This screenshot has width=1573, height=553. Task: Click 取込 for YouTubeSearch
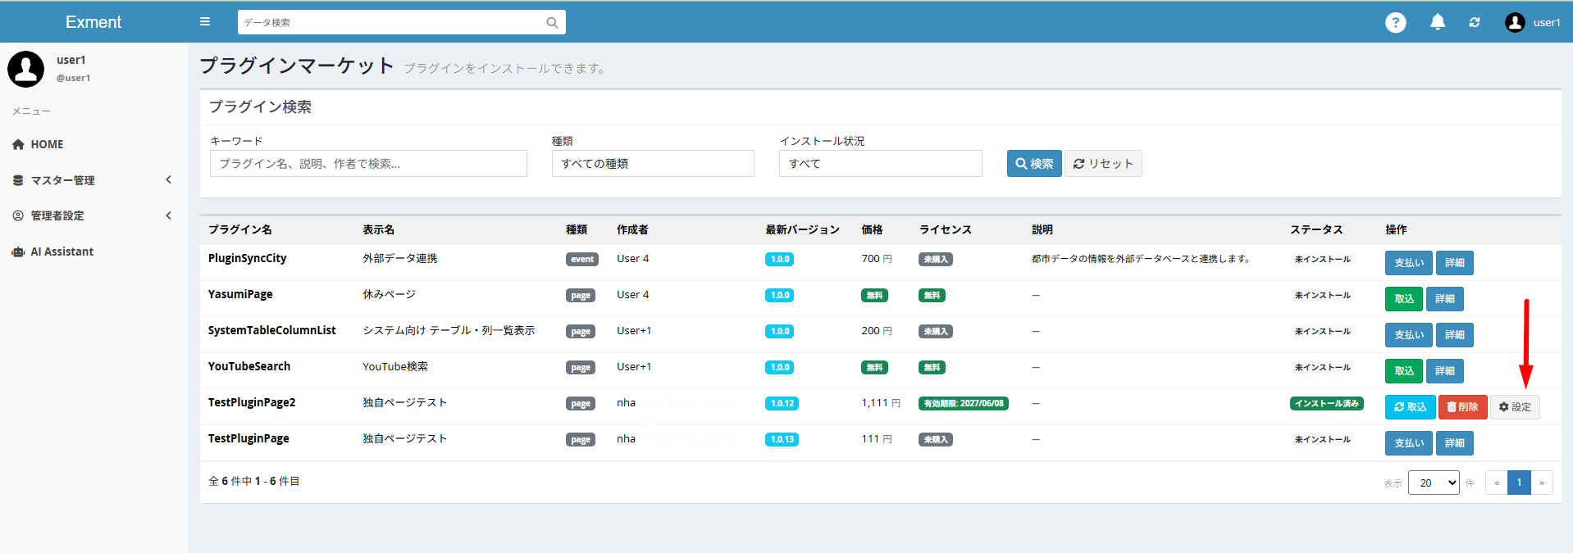click(x=1404, y=371)
